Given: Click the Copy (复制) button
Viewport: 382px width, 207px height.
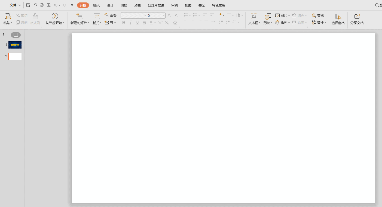Looking at the screenshot, I should (22, 23).
